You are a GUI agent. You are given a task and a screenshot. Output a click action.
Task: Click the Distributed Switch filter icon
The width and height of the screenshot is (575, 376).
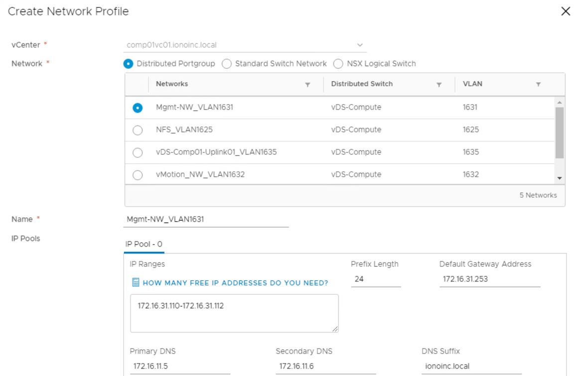click(439, 85)
